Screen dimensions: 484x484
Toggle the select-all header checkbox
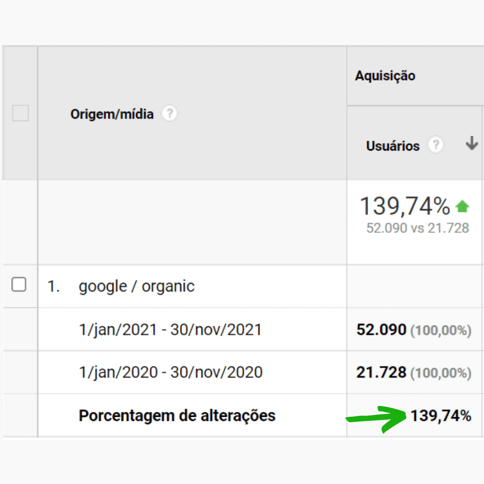(20, 113)
